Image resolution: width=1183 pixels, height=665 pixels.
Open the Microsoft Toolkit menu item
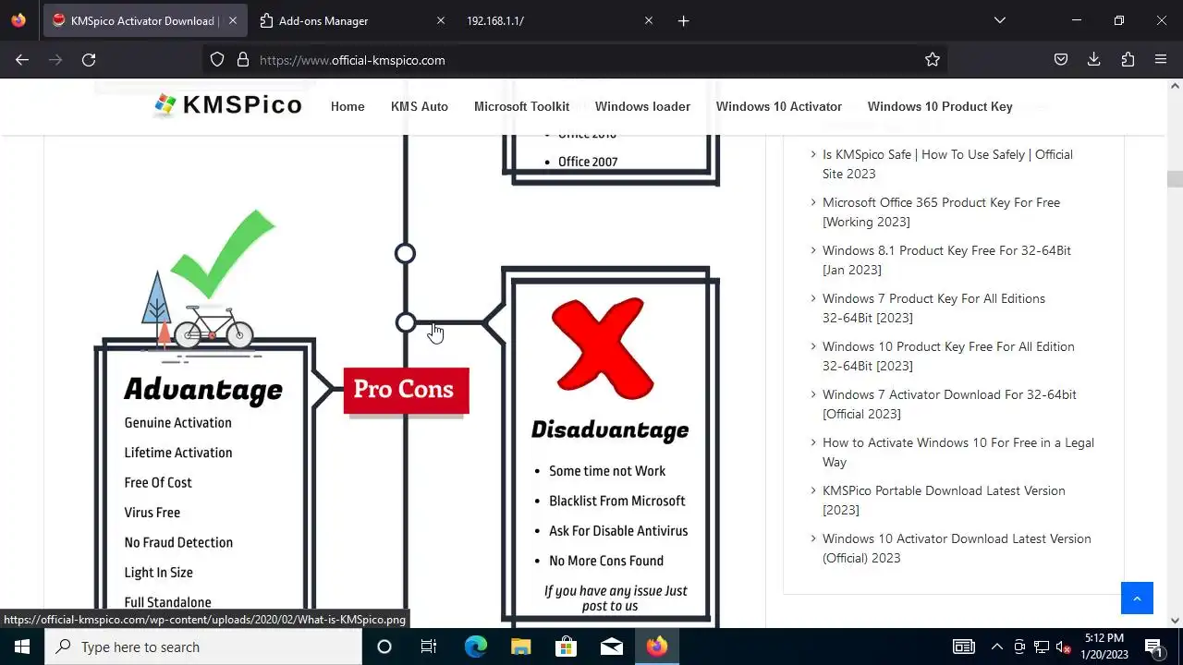[x=521, y=106]
